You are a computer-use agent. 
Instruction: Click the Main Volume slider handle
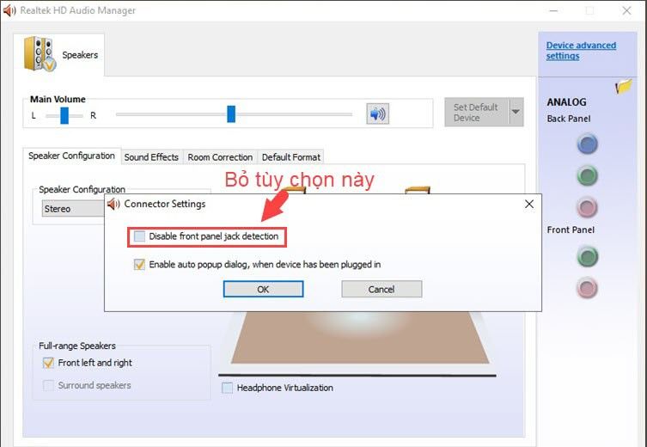point(231,113)
